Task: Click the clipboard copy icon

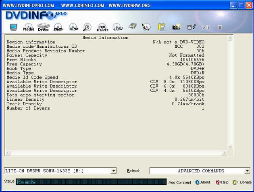Action: coord(162,27)
